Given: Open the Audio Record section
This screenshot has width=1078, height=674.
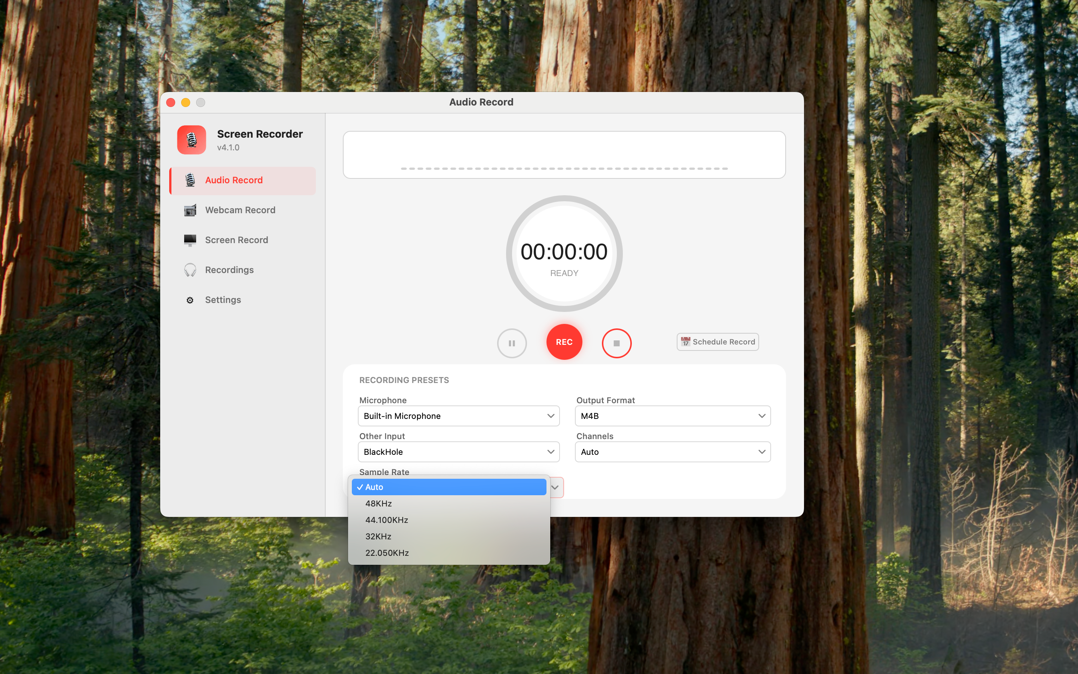Looking at the screenshot, I should tap(243, 180).
